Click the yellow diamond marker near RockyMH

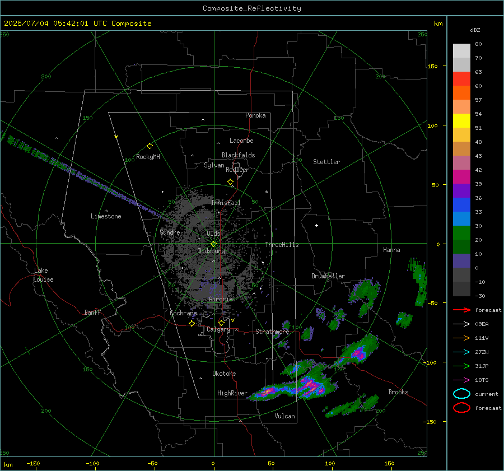click(x=150, y=146)
